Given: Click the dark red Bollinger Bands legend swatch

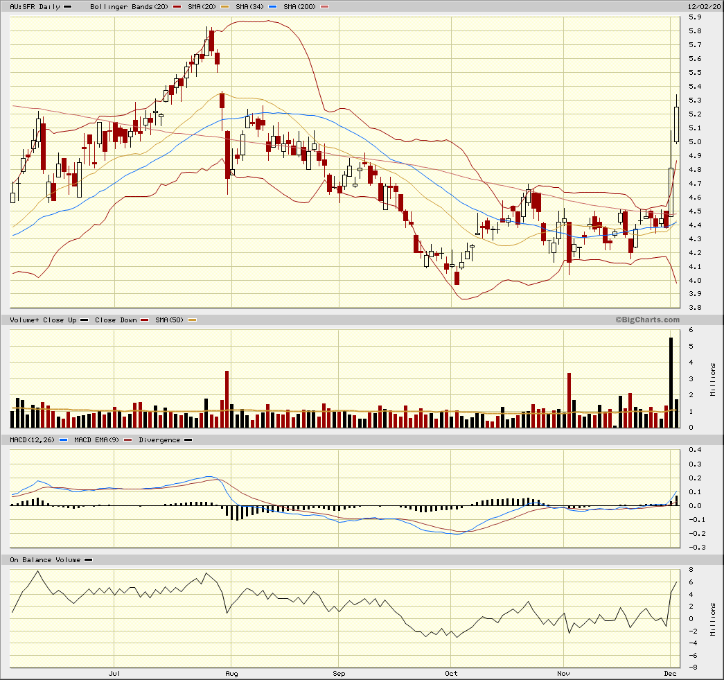Looking at the screenshot, I should [177, 7].
